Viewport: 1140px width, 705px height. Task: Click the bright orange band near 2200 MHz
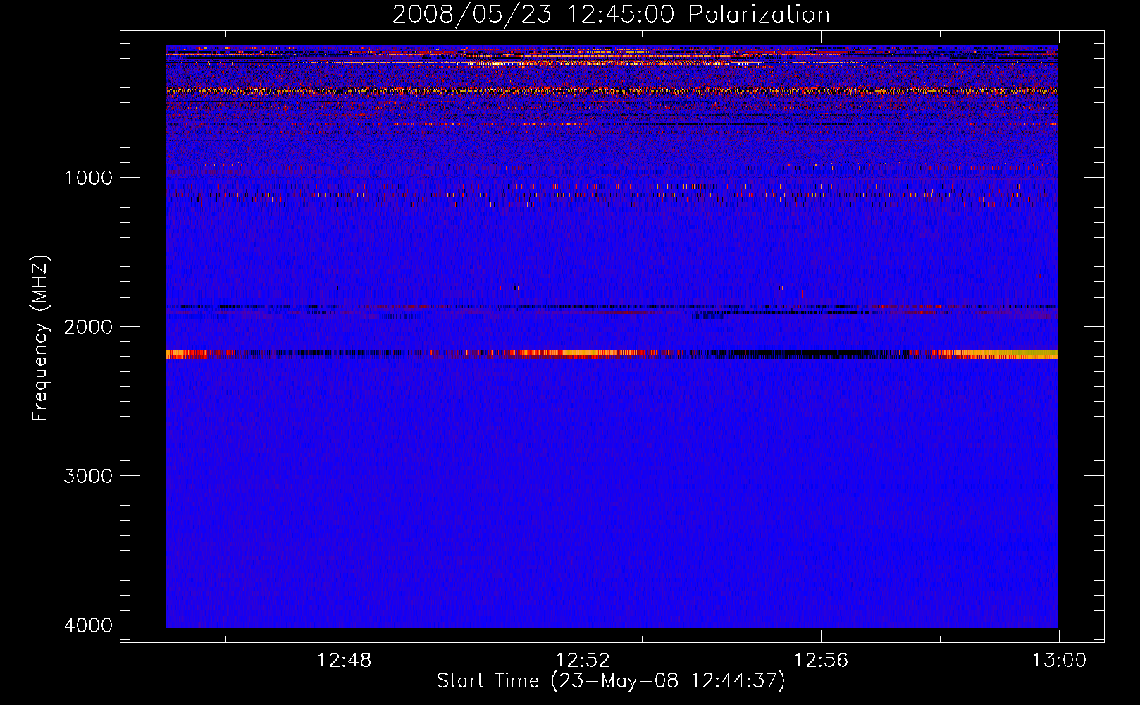pos(612,354)
